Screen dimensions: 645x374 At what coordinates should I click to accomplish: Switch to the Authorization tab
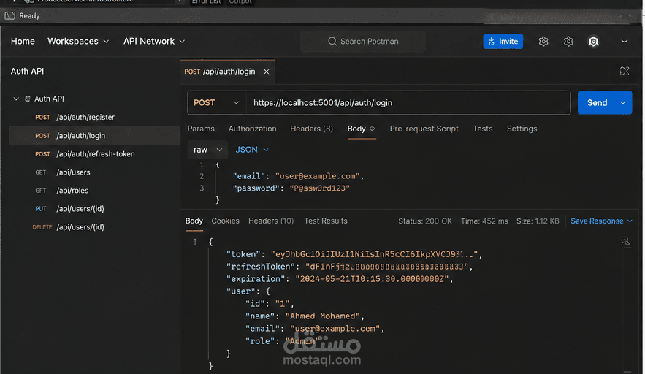tap(252, 129)
